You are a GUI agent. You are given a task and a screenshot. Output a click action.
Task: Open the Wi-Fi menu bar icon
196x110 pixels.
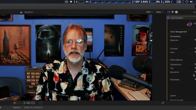[187, 2]
